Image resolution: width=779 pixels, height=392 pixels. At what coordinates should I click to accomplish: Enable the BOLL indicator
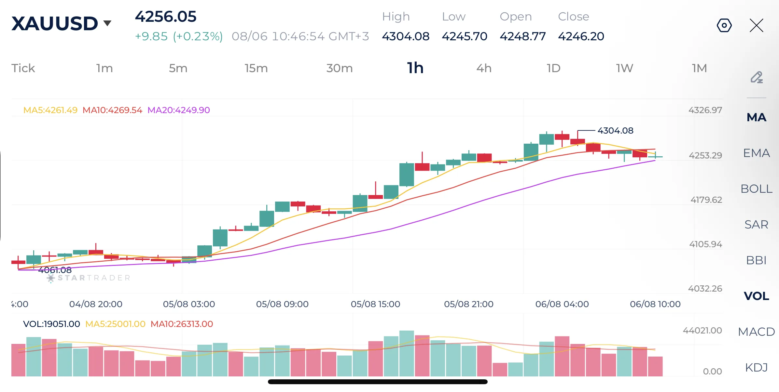(x=757, y=189)
